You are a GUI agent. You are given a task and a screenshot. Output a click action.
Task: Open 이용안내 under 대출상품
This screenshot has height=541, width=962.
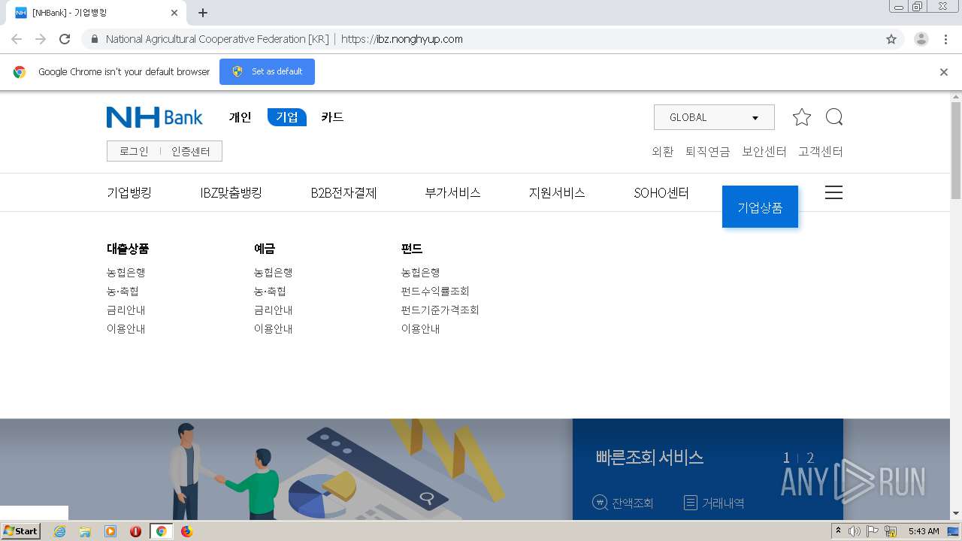126,328
